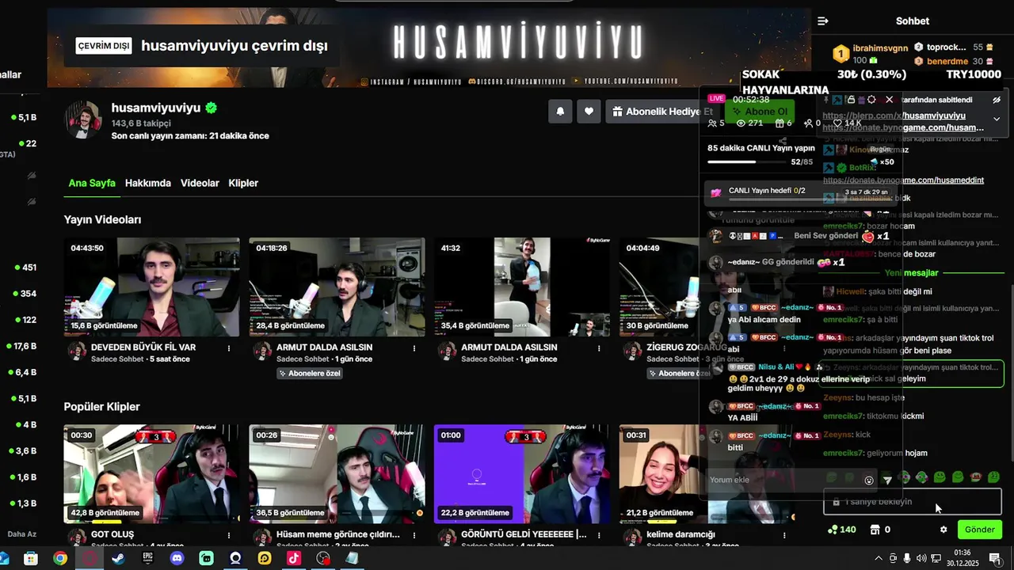Expand the pinned message chevron
The image size is (1014, 570).
[997, 119]
